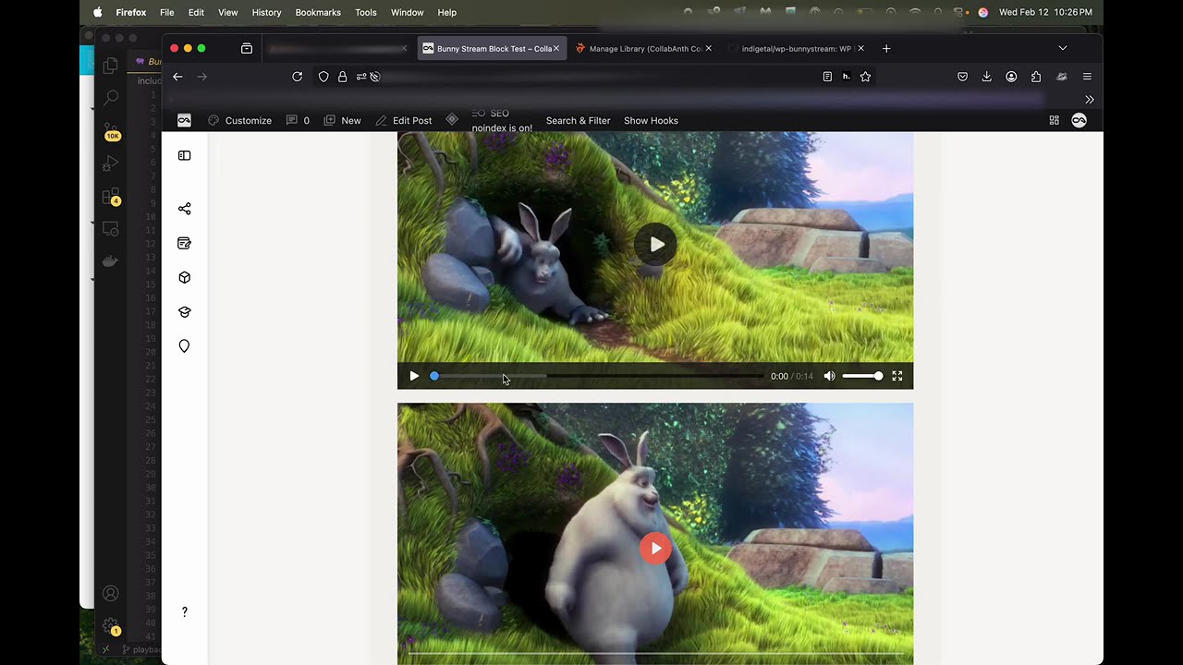Open the Extensions icon in VS Code
Screen dimensions: 1183x665
pos(111,197)
